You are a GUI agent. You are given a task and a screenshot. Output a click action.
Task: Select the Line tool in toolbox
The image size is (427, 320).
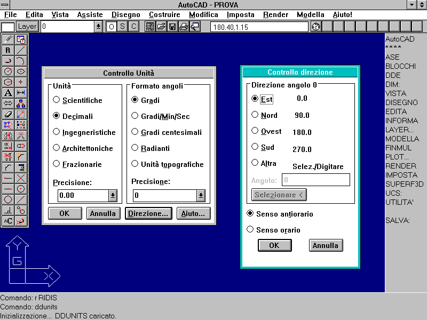coord(21,50)
